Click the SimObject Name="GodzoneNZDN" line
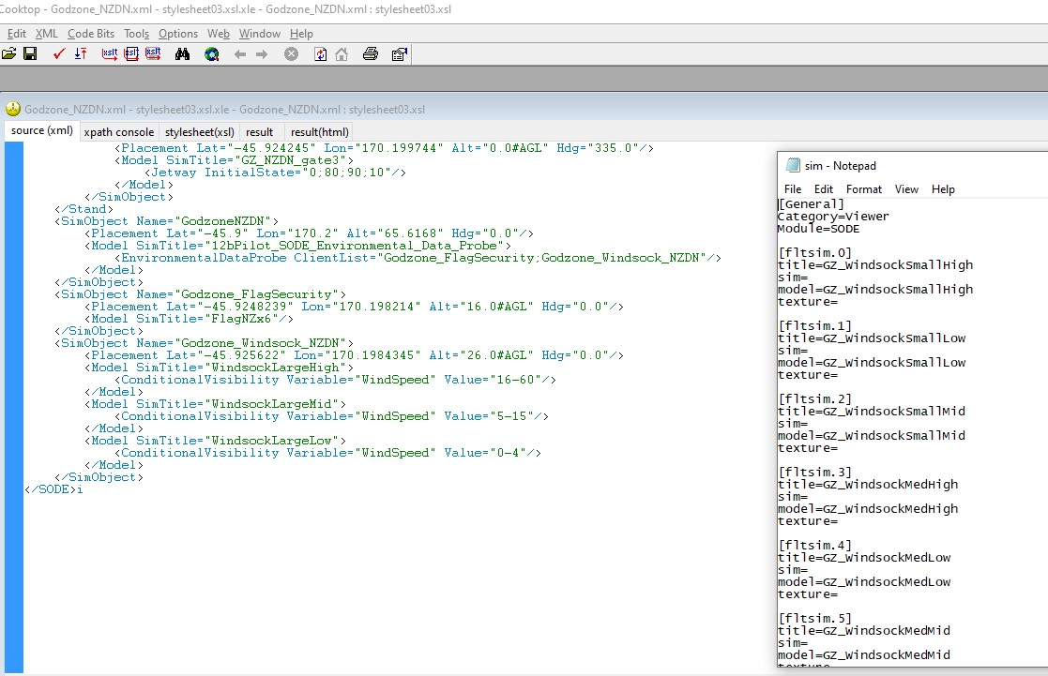Screen dimensions: 1048x676 point(167,221)
